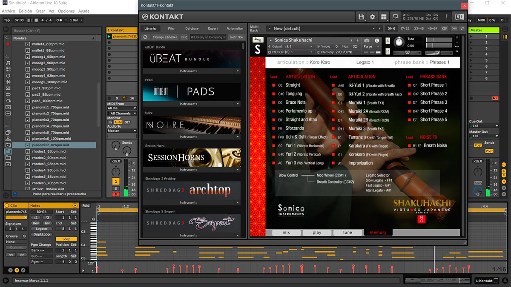Open the All Channels dropdown

click(x=122, y=114)
